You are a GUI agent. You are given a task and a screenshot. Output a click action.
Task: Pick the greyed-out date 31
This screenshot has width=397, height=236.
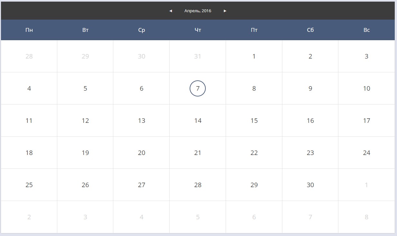[198, 56]
